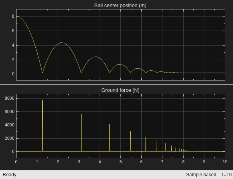This screenshot has width=233, height=179.
Task: Click the ball's first bounce minimum point
Action: 42,73
